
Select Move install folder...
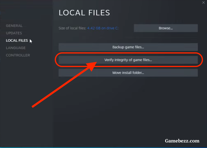(128, 73)
